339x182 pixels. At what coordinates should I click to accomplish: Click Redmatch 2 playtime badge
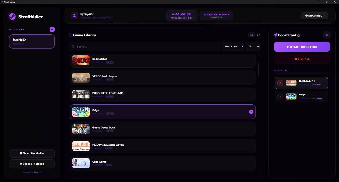coord(110,62)
